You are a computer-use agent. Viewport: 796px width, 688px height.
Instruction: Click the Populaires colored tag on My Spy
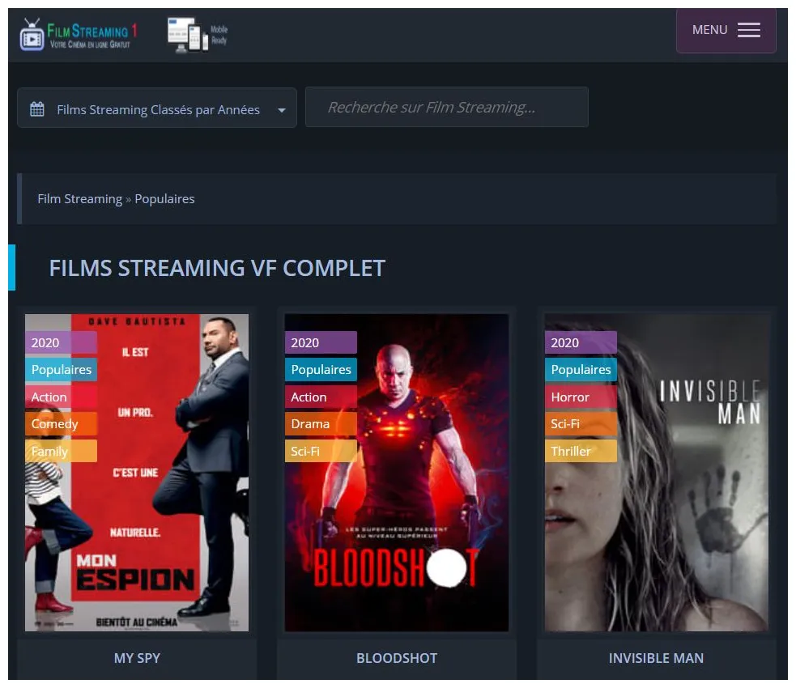[x=61, y=369]
